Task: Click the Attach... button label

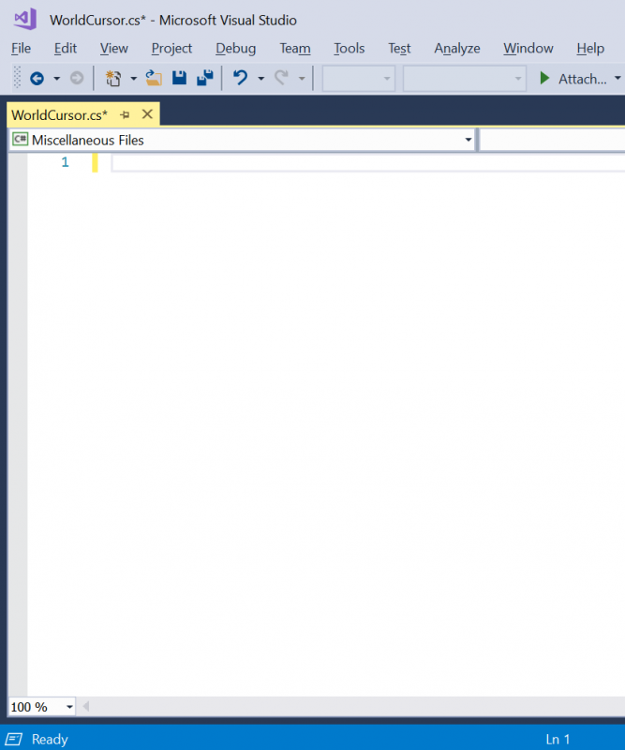Action: [583, 79]
